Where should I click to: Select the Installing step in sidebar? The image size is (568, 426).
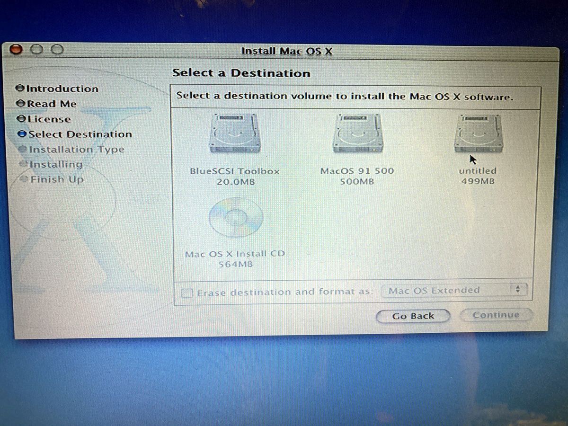click(x=56, y=165)
